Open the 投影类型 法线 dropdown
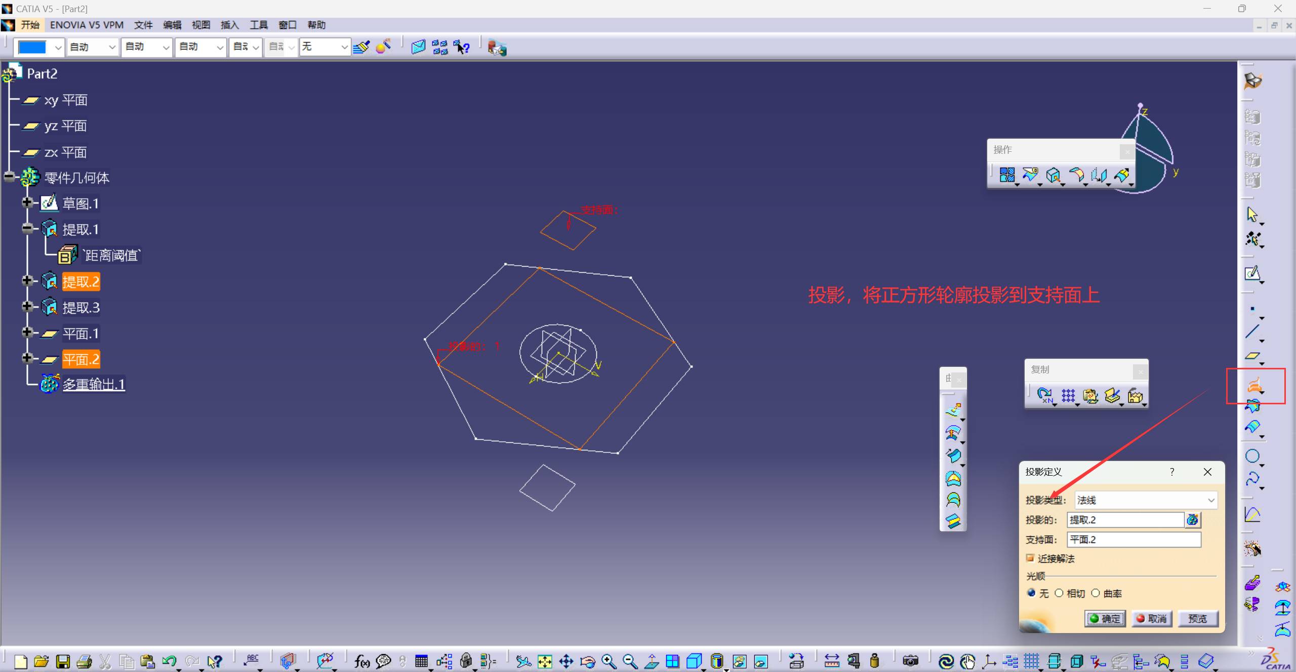1296x672 pixels. coord(1210,500)
